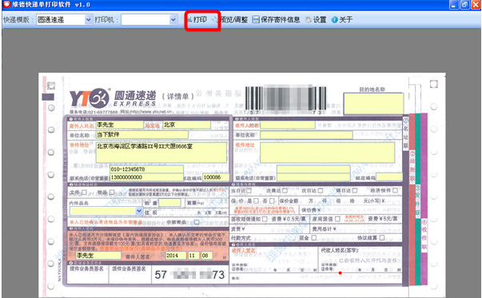Check the 经济快件 economy express box
Image resolution: width=482 pixels, height=298 pixels.
395,190
